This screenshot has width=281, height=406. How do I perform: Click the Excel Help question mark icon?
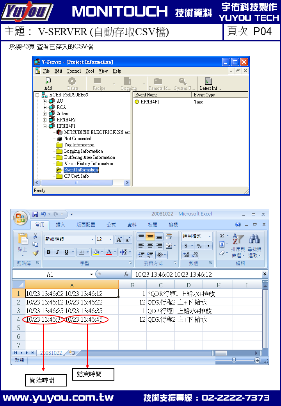click(x=238, y=224)
